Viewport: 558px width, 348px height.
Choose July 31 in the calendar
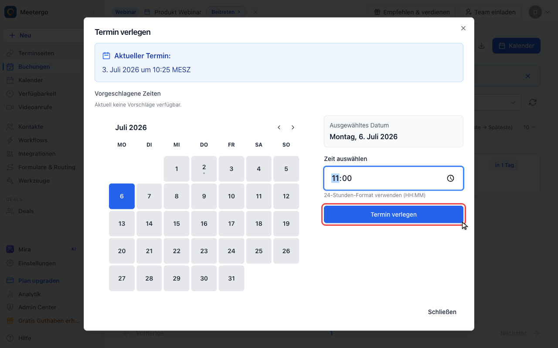(x=231, y=278)
